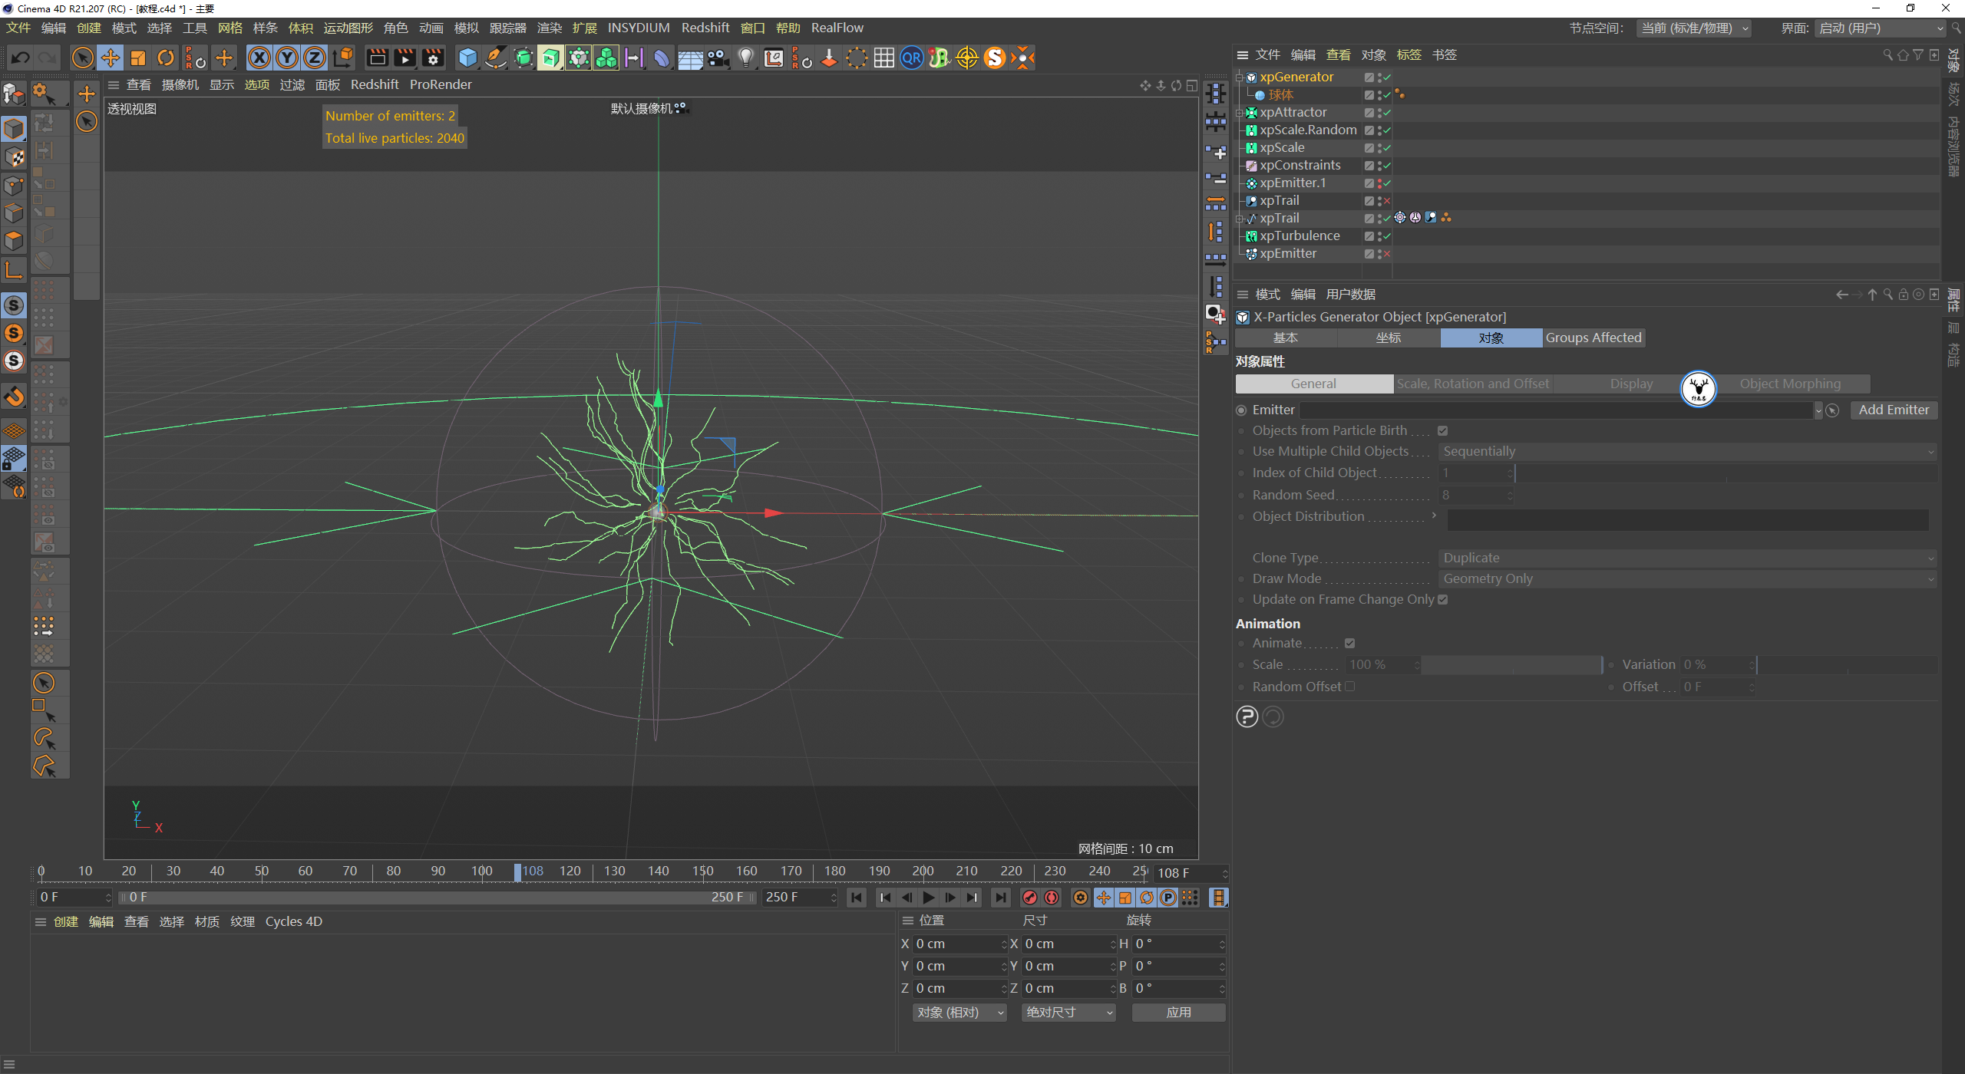Click the QR plugin icon
1965x1074 pixels.
tap(911, 58)
